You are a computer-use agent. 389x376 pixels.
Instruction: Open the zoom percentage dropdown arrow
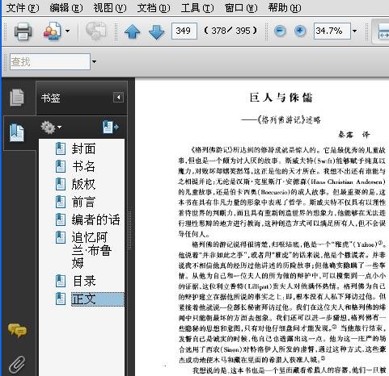[x=355, y=31]
